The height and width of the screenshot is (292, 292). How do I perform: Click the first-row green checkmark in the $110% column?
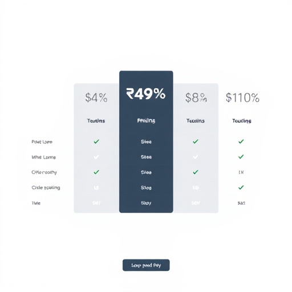coord(241,141)
